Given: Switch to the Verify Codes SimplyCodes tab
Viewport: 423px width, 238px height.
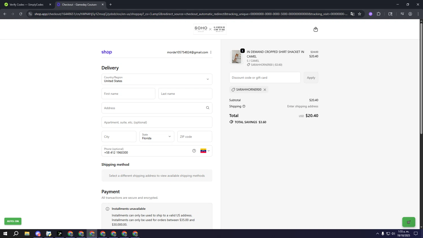Looking at the screenshot, I should 26,5.
